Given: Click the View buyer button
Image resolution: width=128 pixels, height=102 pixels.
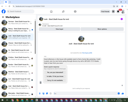Looking at the screenshot, I should coord(59,29).
